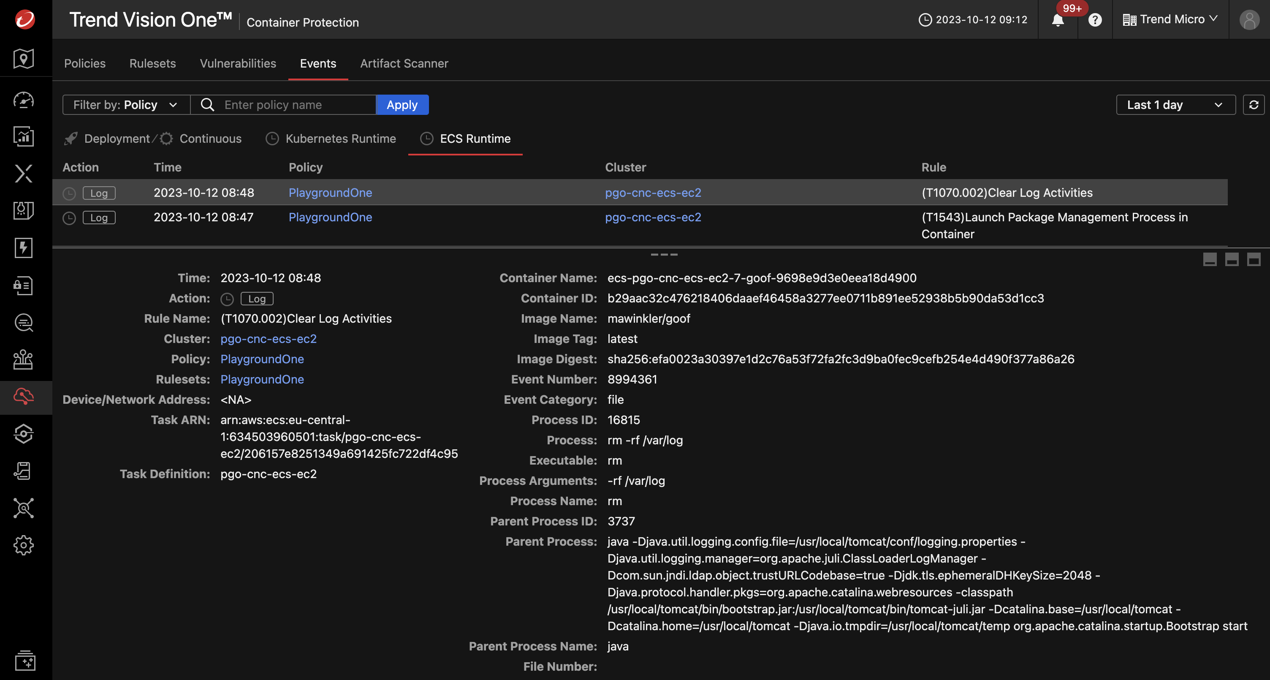Click the Log action badge in 08:47 row
This screenshot has width=1270, height=680.
pos(99,218)
